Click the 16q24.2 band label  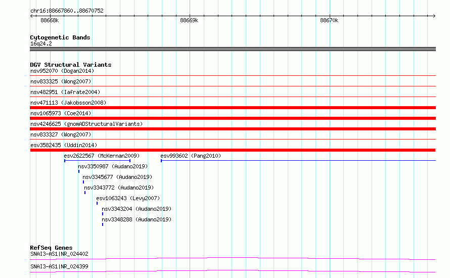(41, 43)
